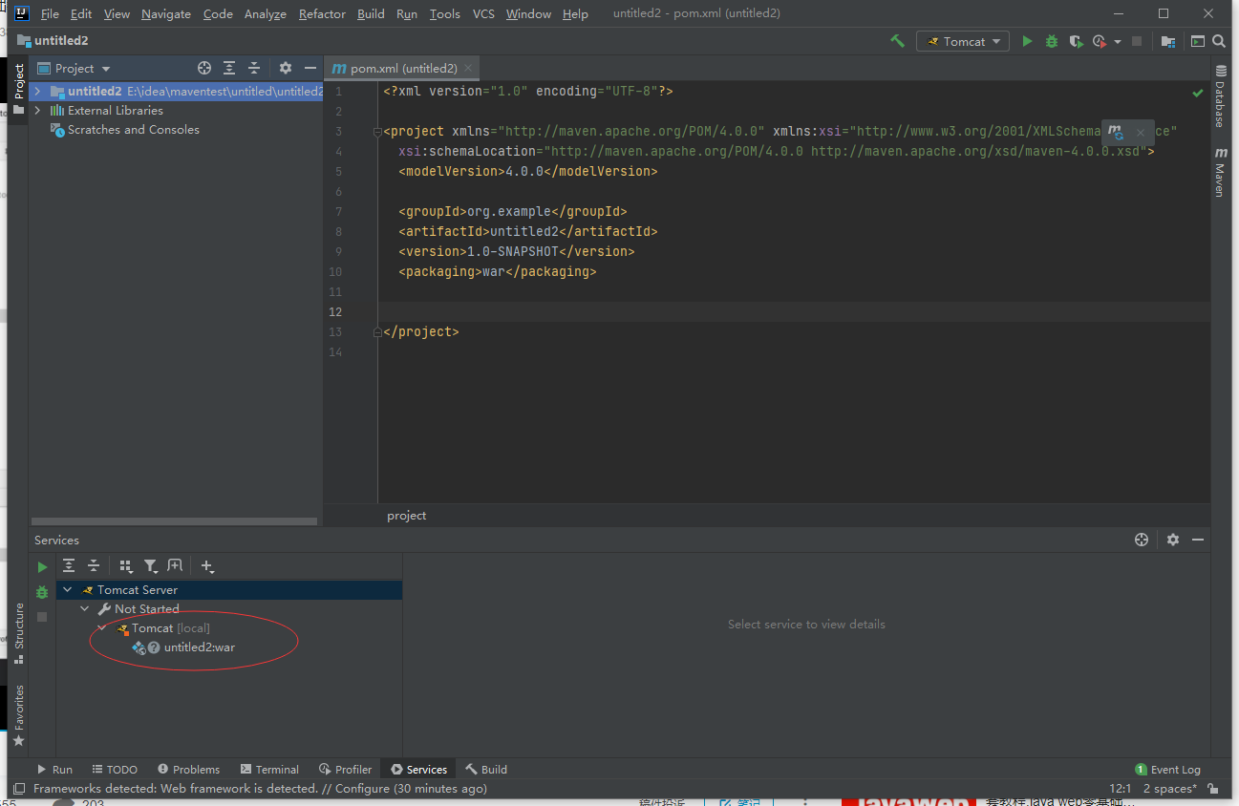Open Project Structure from the toolbar
Screen dimensions: 1239x806
click(1168, 41)
